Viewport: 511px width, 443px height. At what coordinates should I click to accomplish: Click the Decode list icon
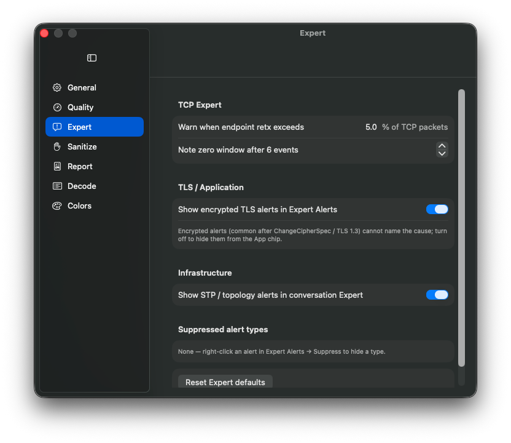(x=57, y=186)
